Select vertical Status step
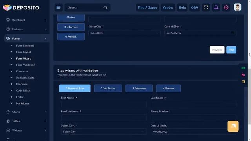The width and height of the screenshot is (251, 141). tap(71, 18)
